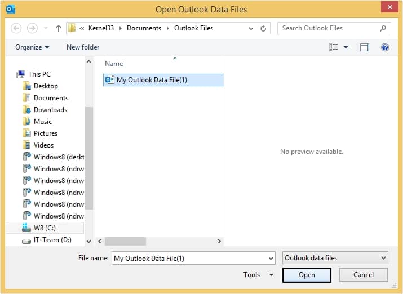
Task: Expand the address bar history dropdown
Action: pos(251,28)
